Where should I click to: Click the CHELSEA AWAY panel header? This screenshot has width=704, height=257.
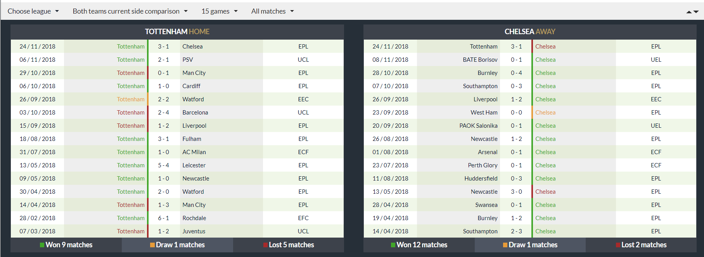[x=530, y=32]
